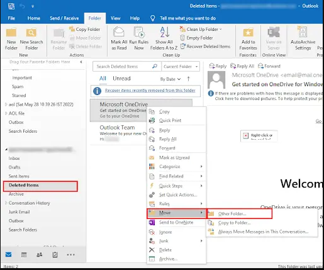The height and width of the screenshot is (270, 324).
Task: Click the search magnifier icon
Action: point(155,66)
